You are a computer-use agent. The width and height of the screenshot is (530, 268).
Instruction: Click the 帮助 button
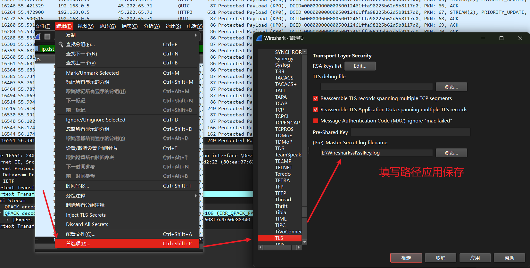[509, 258]
